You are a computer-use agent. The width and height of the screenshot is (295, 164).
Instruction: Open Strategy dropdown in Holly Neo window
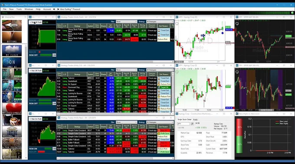(160, 122)
